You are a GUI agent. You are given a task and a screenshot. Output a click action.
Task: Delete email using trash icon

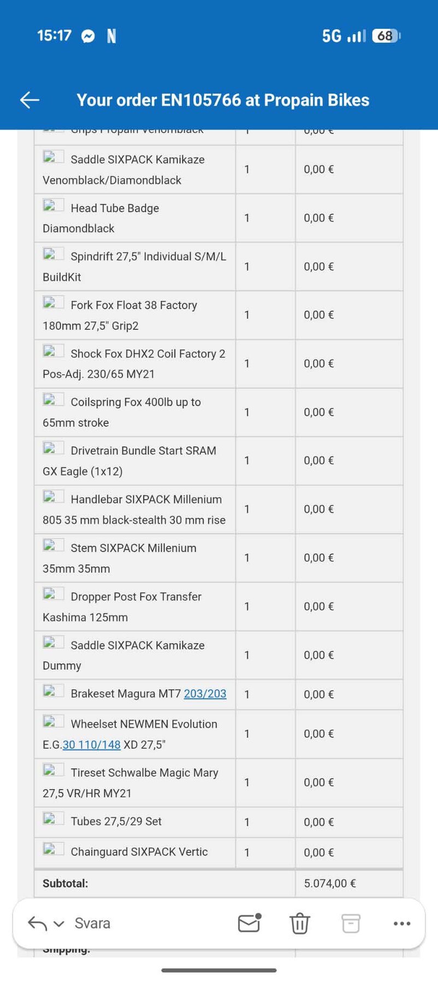point(299,923)
